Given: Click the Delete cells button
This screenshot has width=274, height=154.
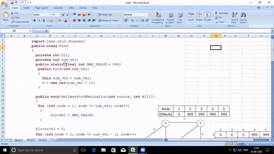Looking at the screenshot, I should 199,17.
